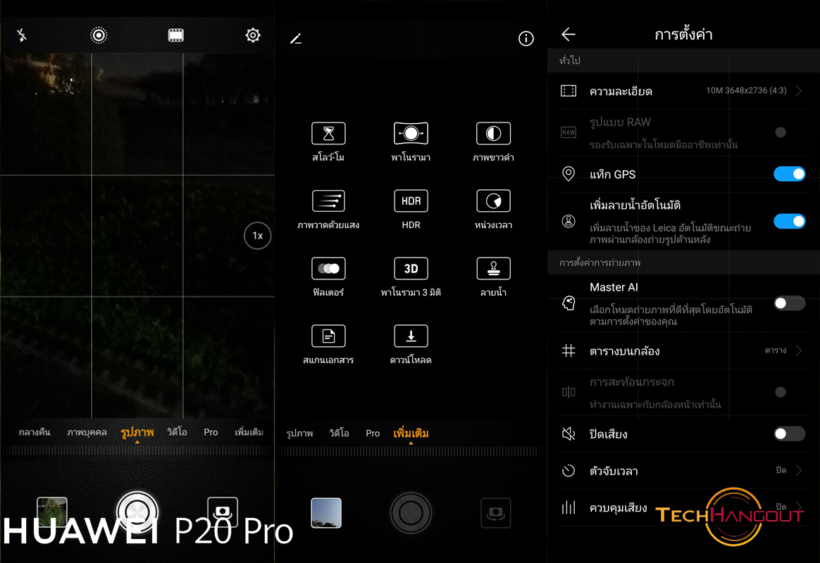Click the stamp icon beside เพิ่มลายน้ำอัตโนมัติ

569,222
